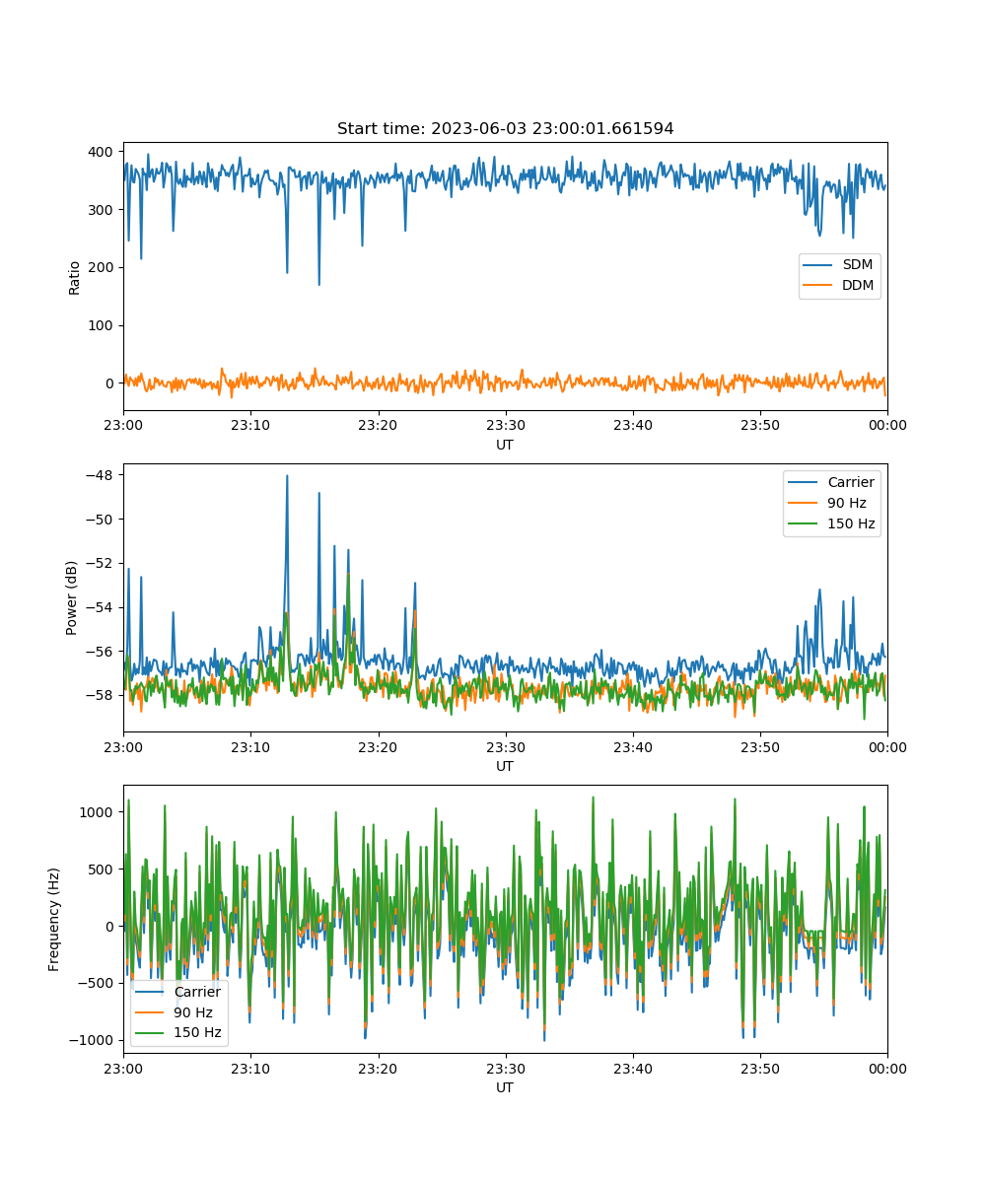Screen dimensions: 986x1183
Task: Click the −54 tick on the Power axis
Action: tap(102, 607)
